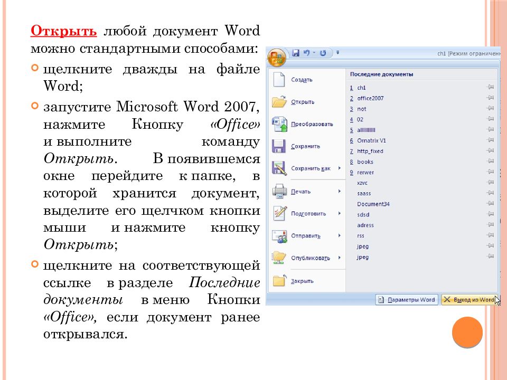Click the Выход из Word button

point(470,300)
